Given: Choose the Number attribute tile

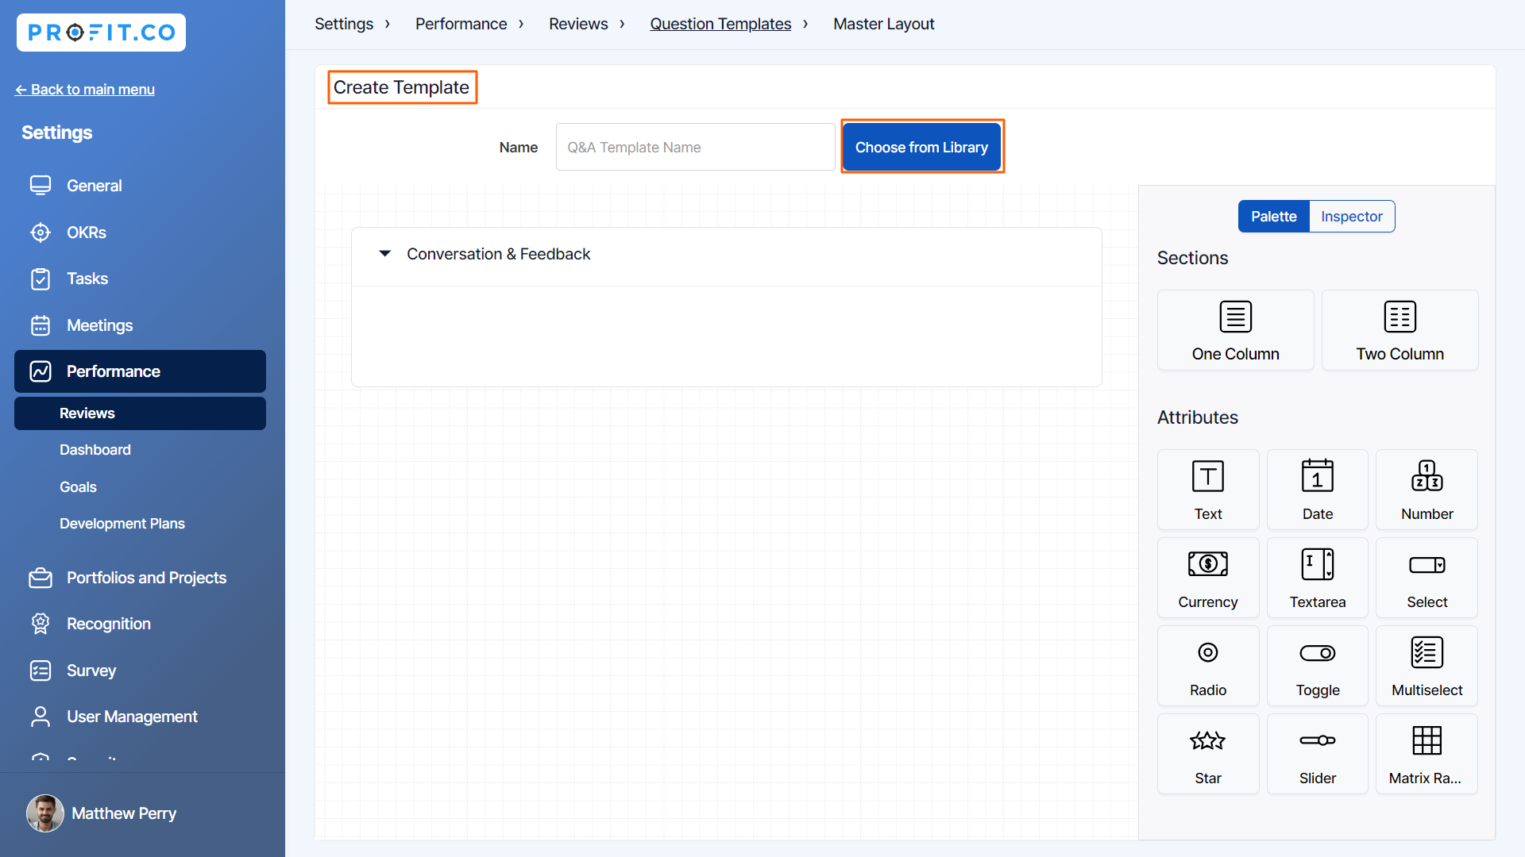Looking at the screenshot, I should [x=1427, y=490].
